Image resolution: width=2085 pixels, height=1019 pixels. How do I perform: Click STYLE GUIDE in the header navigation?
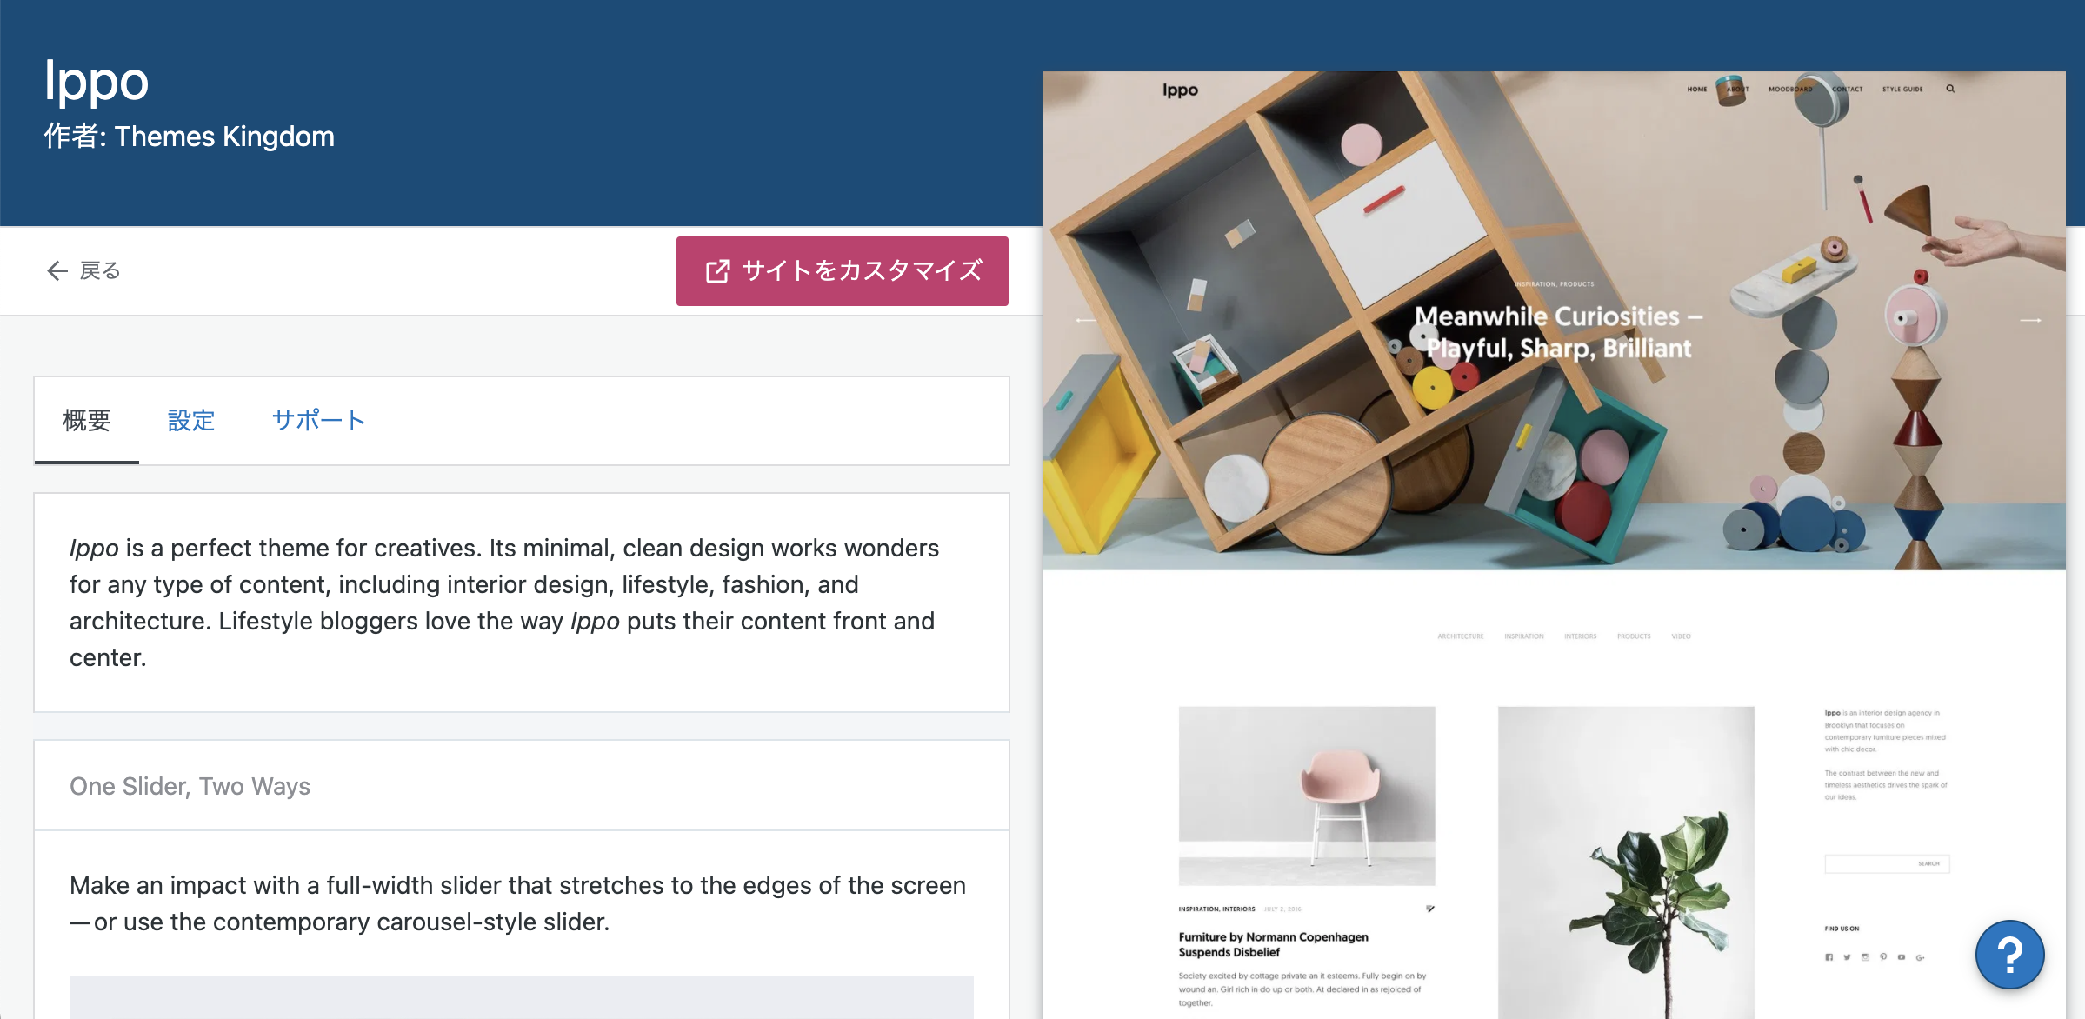tap(1904, 89)
